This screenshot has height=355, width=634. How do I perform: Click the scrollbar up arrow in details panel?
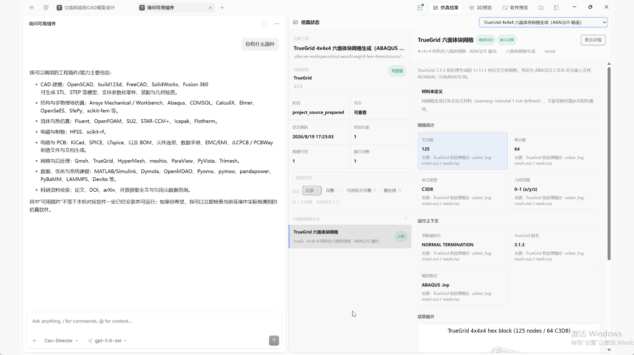coord(609,64)
